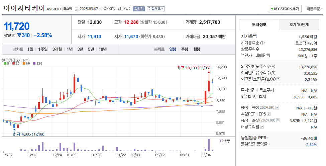Open the help icon beside BPS(2024.09)
This screenshot has height=166, width=326.
tap(278, 120)
